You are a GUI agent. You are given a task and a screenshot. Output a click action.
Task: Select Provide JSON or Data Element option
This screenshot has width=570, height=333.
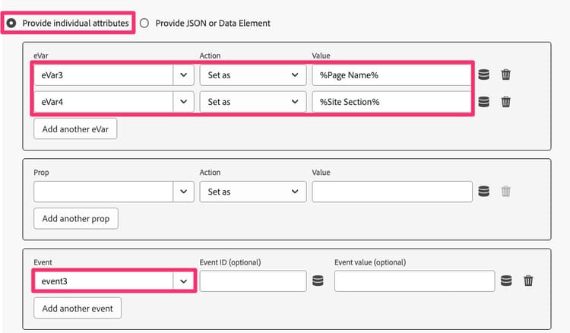(x=144, y=23)
